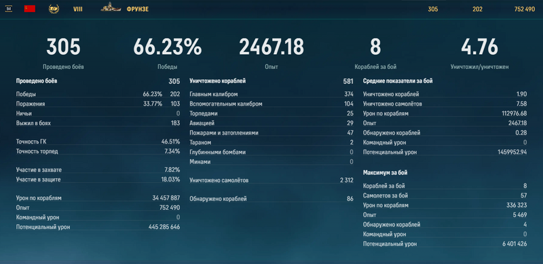The height and width of the screenshot is (264, 543).
Task: Click the Уничтожил/уничтожен caption
Action: 480,67
